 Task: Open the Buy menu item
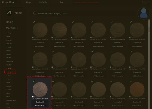[61, 2]
